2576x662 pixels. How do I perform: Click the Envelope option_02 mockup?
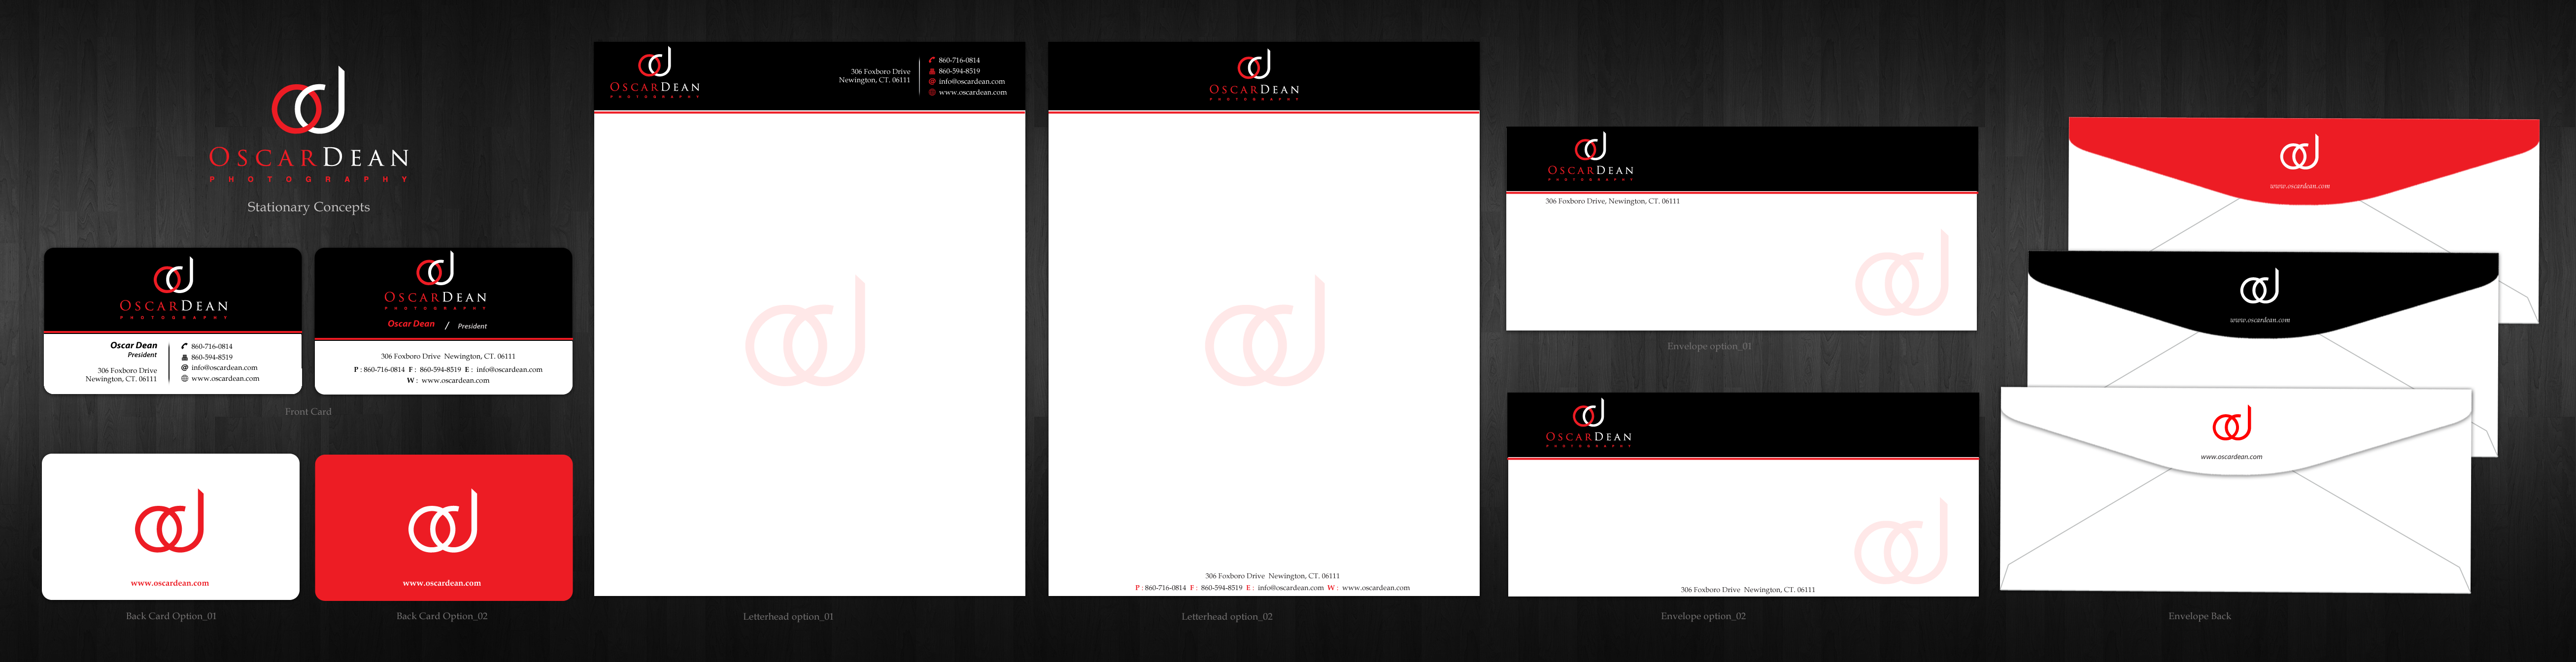[1743, 495]
